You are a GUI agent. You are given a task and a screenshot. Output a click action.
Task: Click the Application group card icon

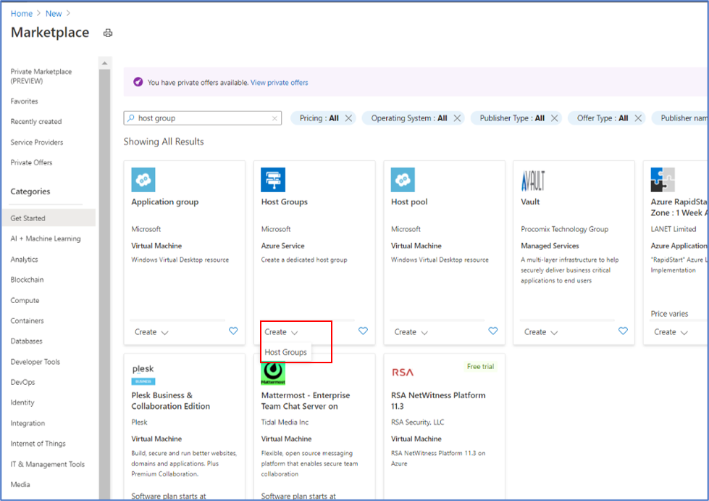coord(143,180)
